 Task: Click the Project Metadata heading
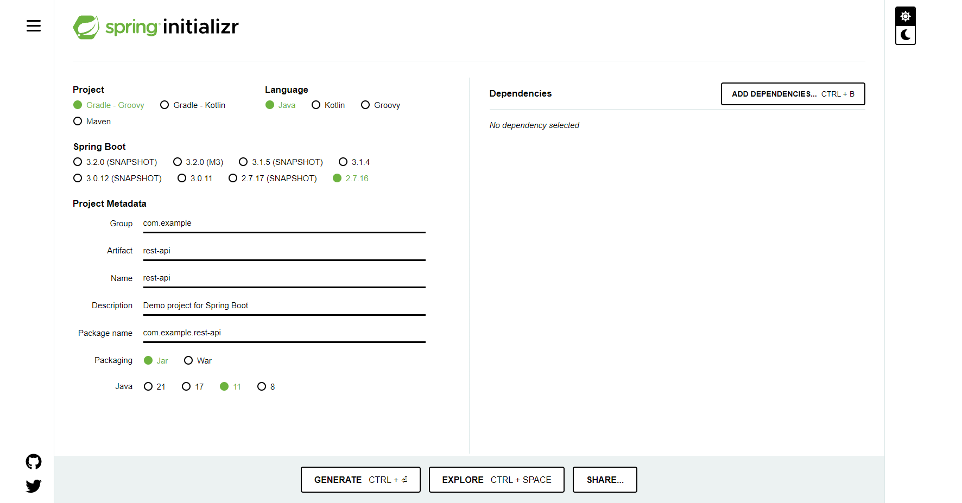tap(110, 204)
